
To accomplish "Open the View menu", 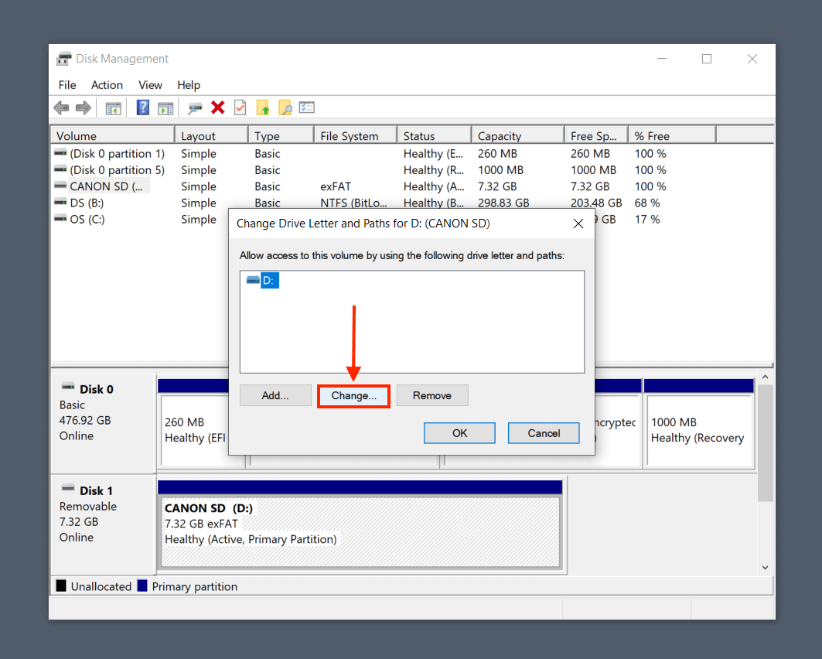I will (150, 85).
